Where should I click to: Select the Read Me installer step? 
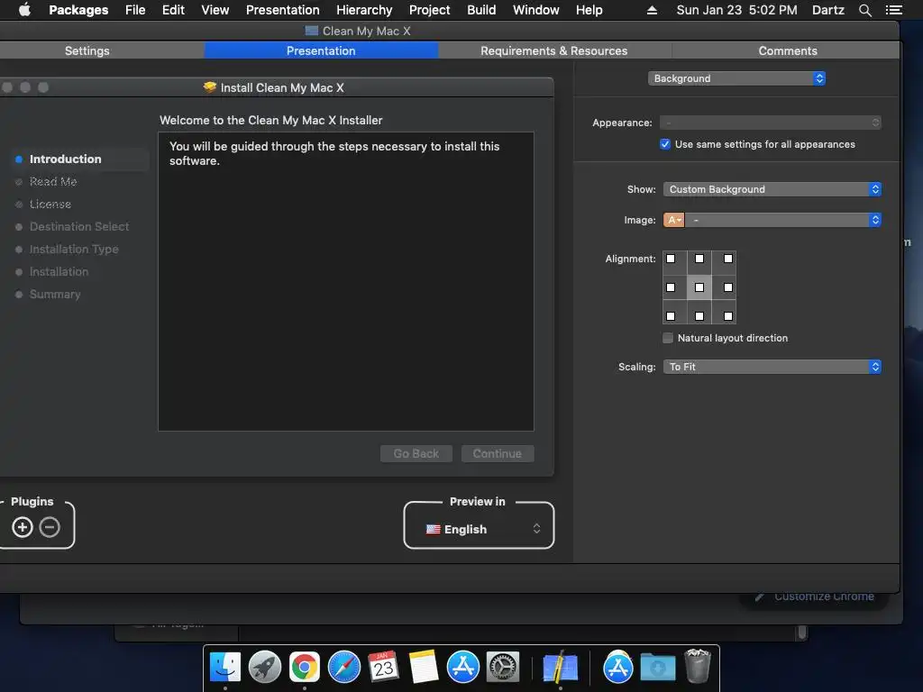pyautogui.click(x=53, y=182)
